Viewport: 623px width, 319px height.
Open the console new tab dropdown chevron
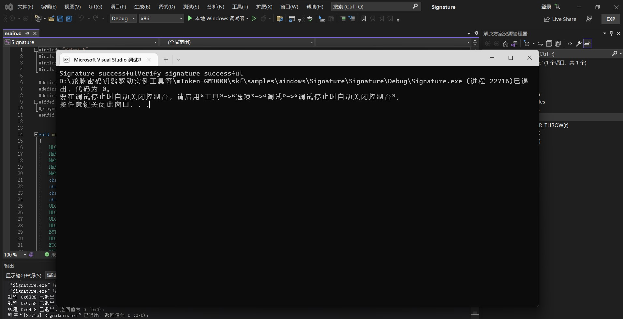(x=178, y=60)
